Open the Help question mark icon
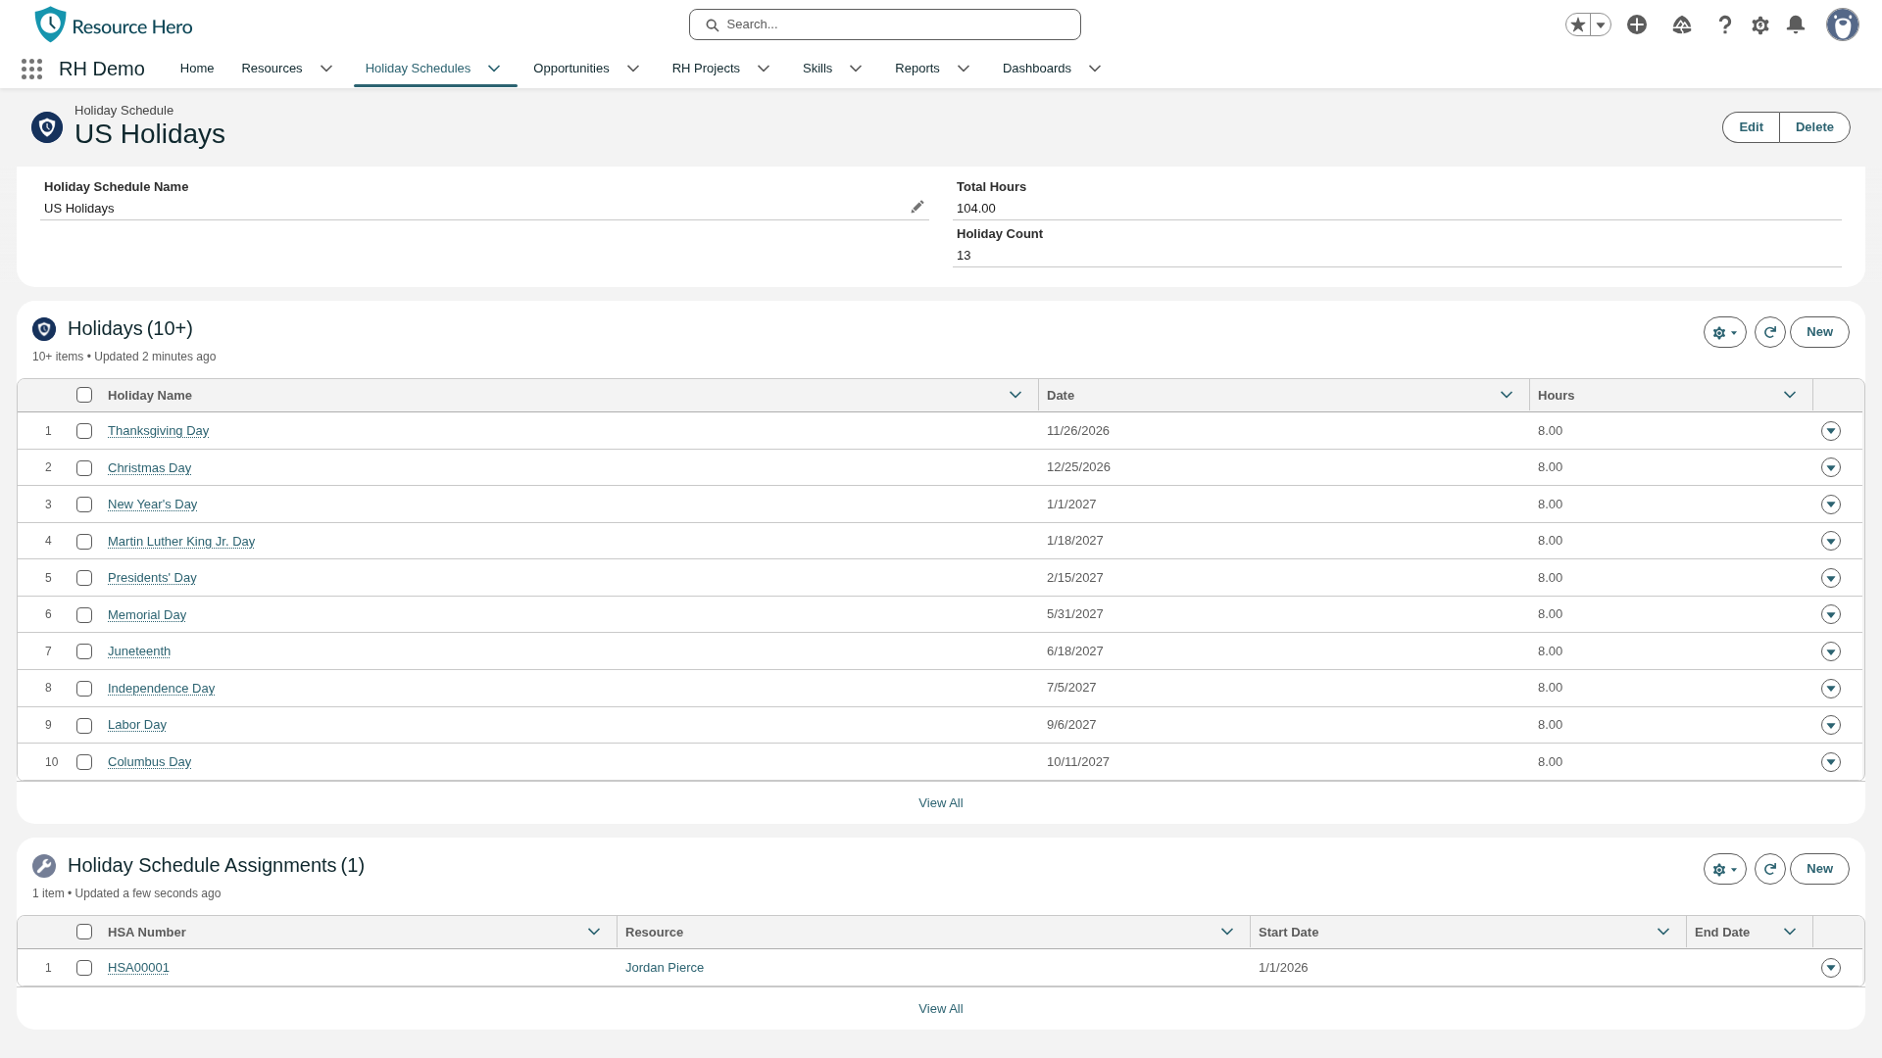Viewport: 1882px width, 1058px height. click(x=1725, y=24)
